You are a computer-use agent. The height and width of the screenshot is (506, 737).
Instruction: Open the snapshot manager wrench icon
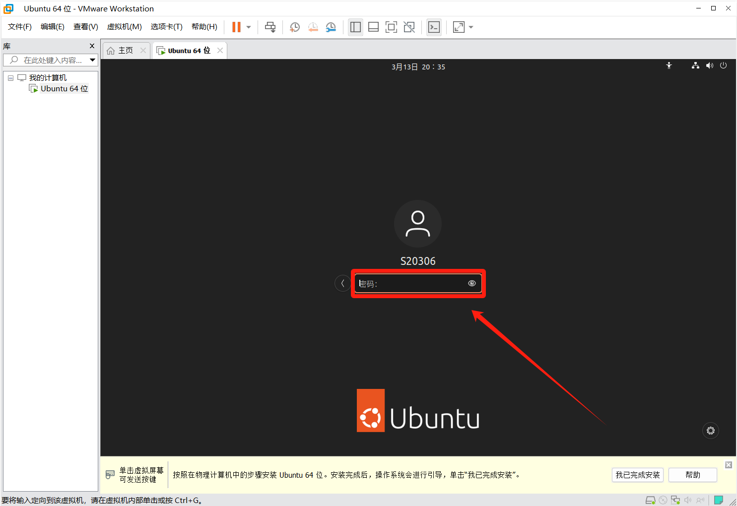tap(331, 27)
